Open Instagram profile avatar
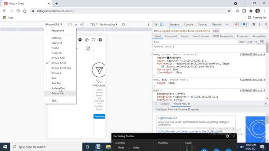The height and width of the screenshot is (151, 269). click(x=100, y=40)
